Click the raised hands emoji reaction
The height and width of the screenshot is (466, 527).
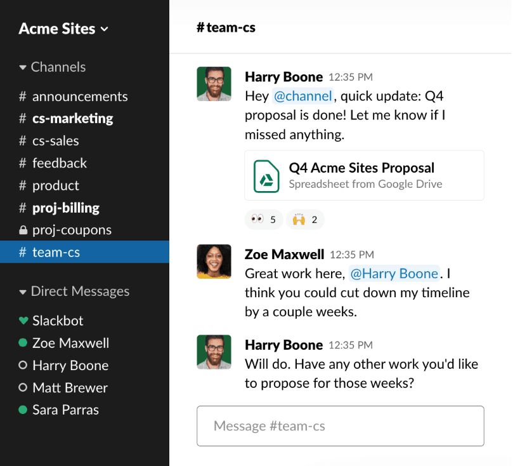(x=305, y=220)
